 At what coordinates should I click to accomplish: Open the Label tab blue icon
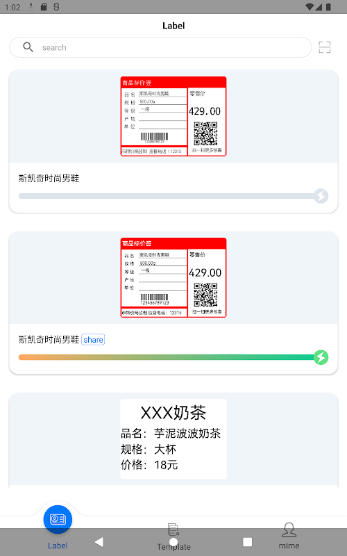coord(58,519)
